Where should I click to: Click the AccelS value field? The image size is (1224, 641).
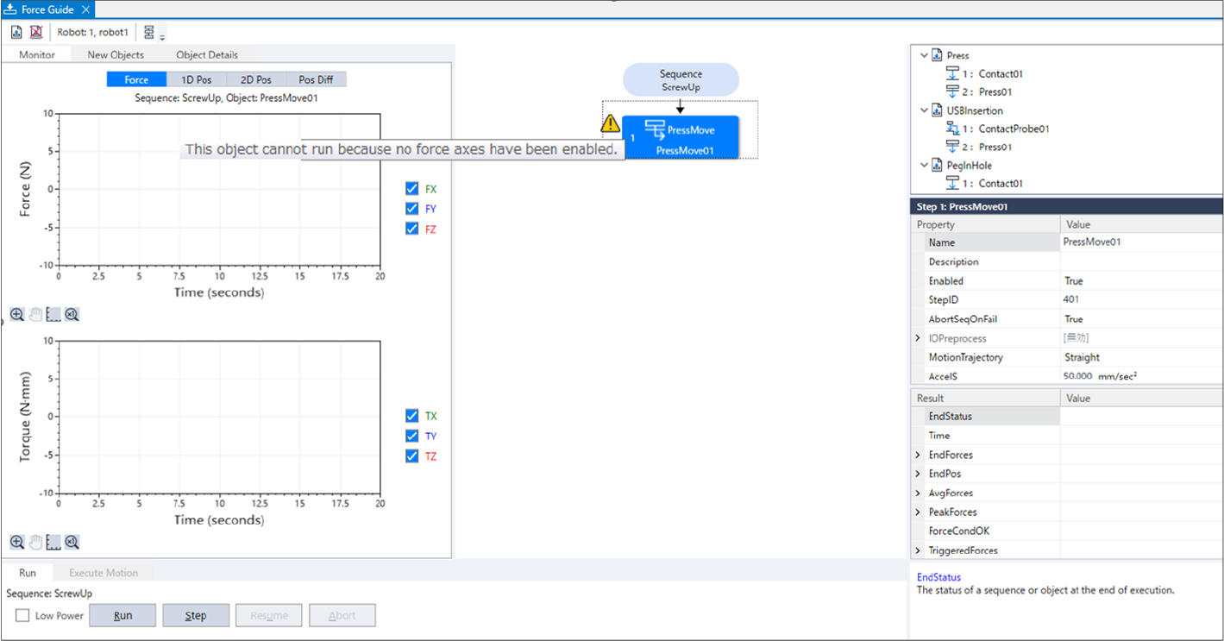pos(1140,376)
